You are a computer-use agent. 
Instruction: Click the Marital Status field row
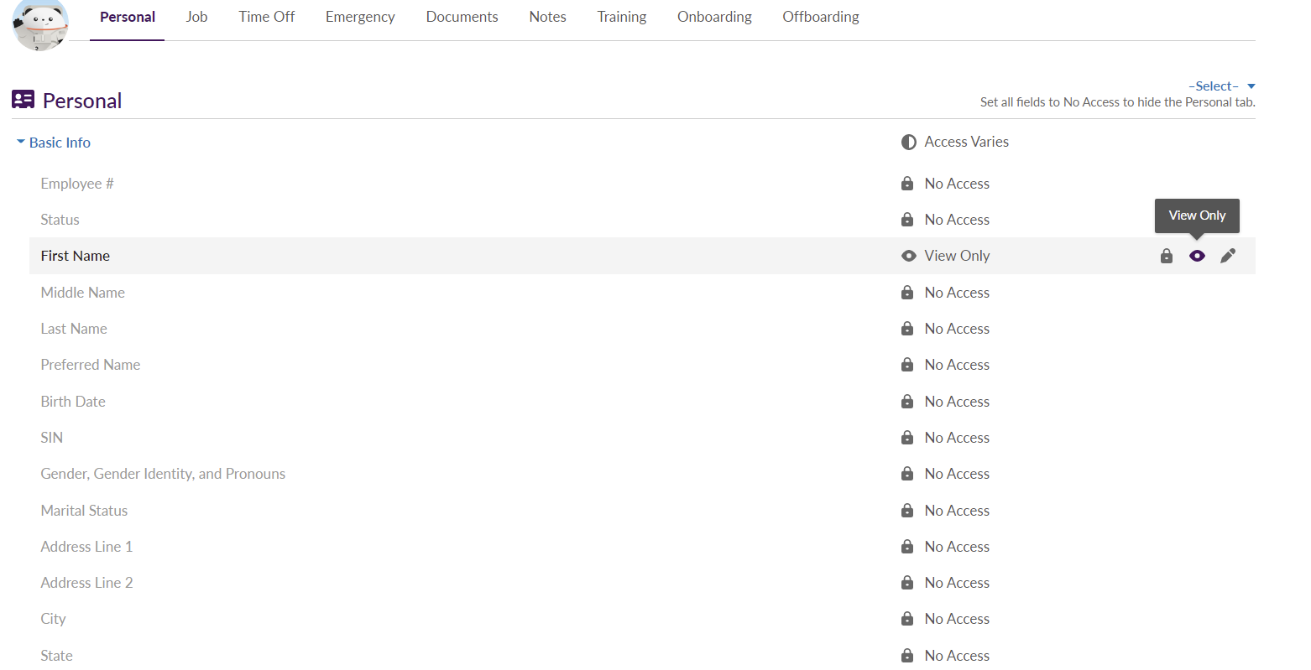point(84,511)
